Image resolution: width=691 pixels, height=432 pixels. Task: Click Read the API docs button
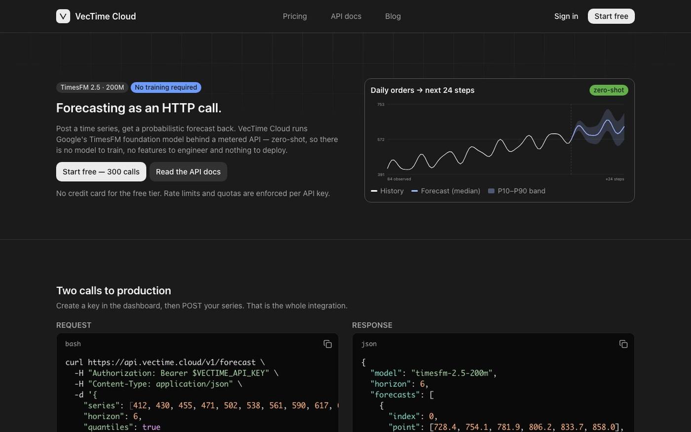(x=188, y=172)
